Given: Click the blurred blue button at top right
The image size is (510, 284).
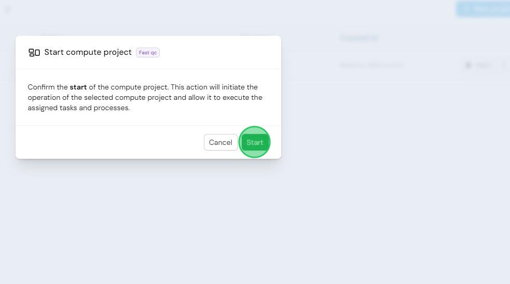Looking at the screenshot, I should [x=483, y=9].
